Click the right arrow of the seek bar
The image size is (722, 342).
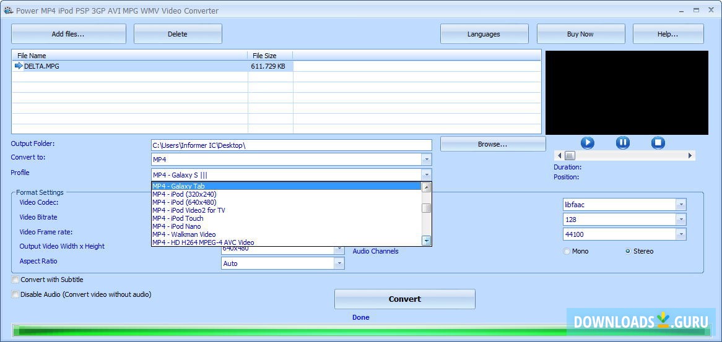(690, 156)
